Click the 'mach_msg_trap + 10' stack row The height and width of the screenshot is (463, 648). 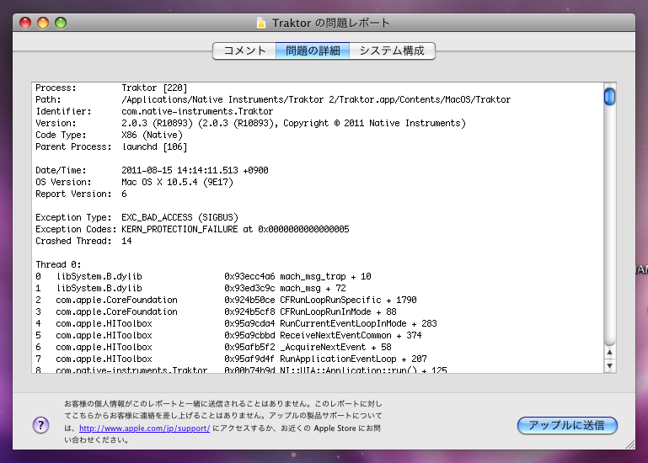point(203,276)
